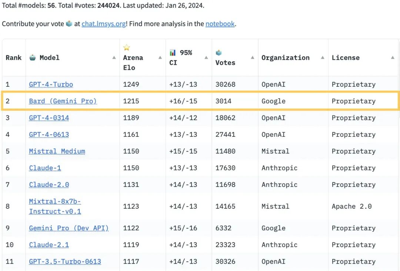Click the bar chart icon beside 95% CI
The height and width of the screenshot is (271, 400).
(173, 53)
